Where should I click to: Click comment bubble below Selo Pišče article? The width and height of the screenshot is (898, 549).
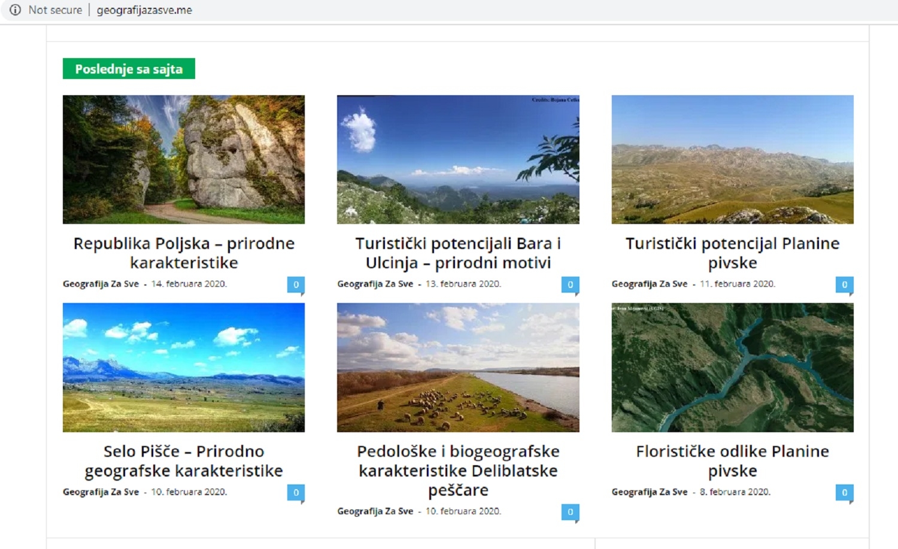coord(295,493)
